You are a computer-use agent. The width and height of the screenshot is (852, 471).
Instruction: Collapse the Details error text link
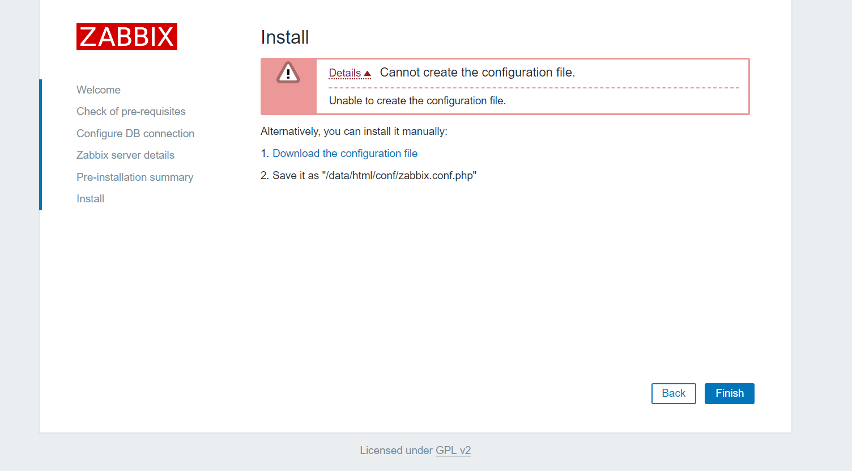point(345,73)
